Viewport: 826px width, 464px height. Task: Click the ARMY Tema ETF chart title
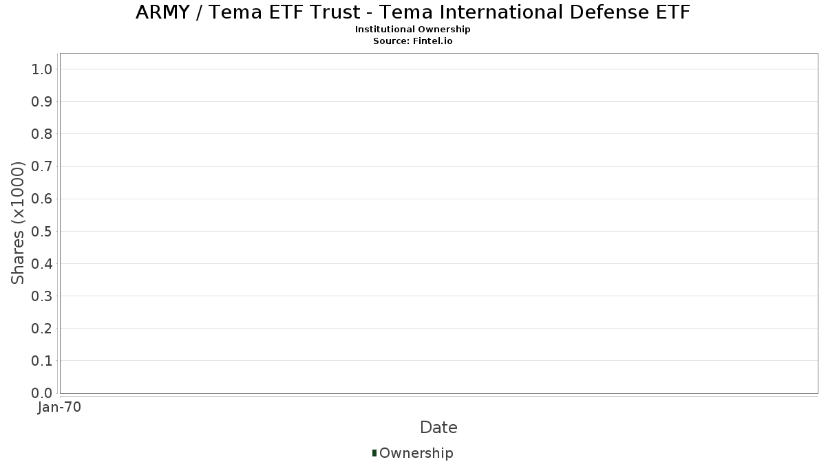tap(412, 12)
